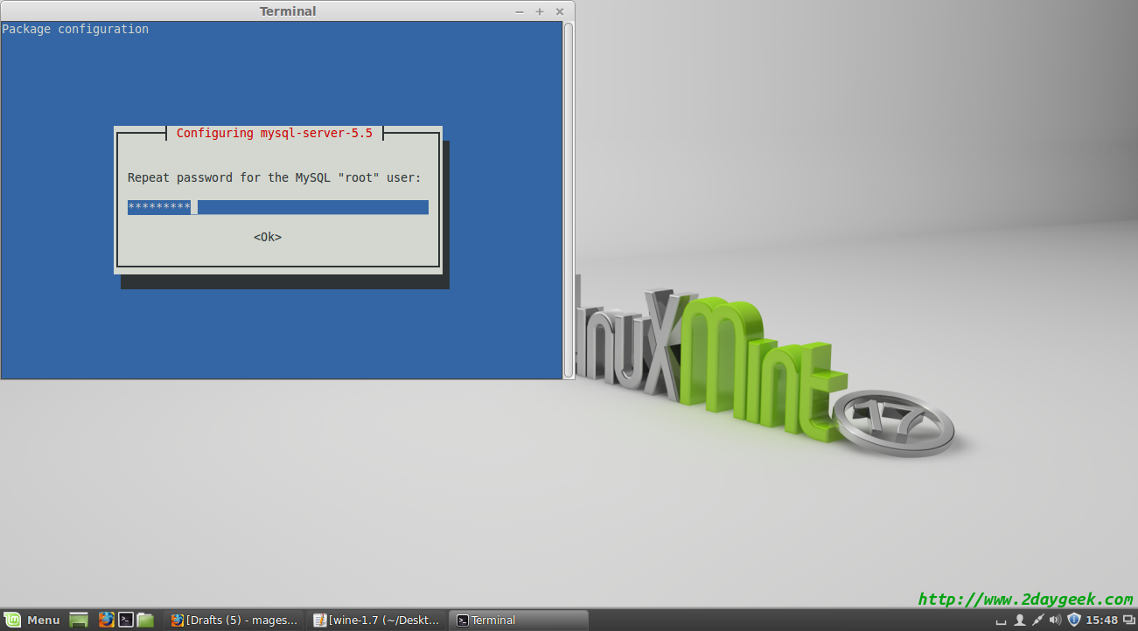The width and height of the screenshot is (1138, 631).
Task: Open the update manager shield icon
Action: click(1074, 620)
